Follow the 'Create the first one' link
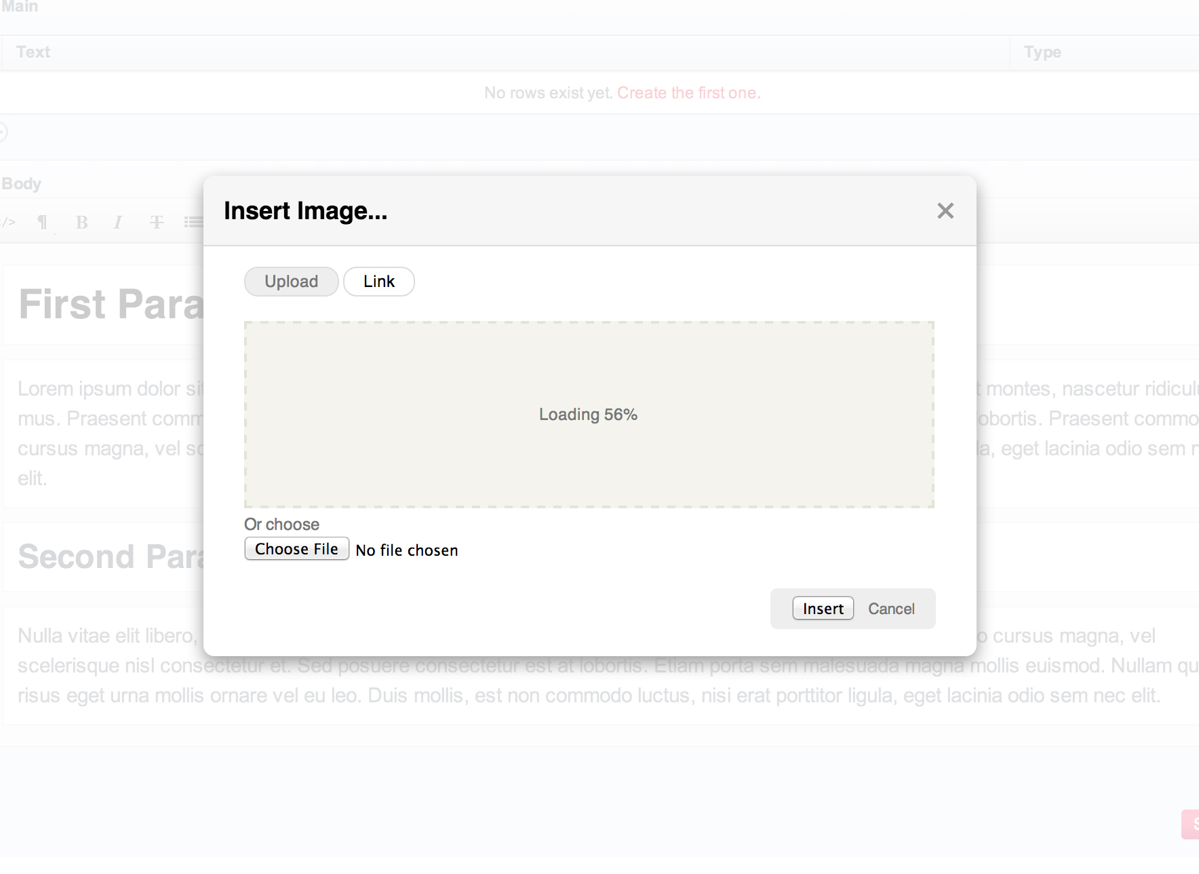 point(689,93)
